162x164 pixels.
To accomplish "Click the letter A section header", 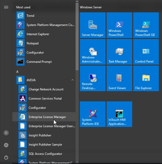I will (17, 72).
